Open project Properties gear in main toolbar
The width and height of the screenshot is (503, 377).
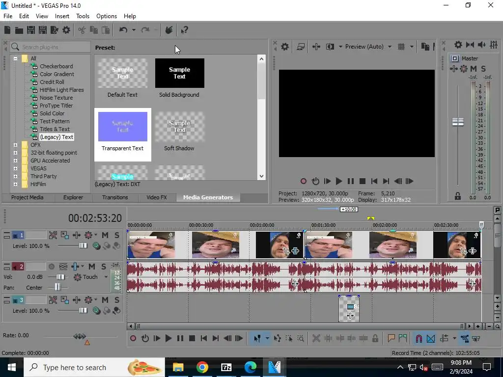coord(66,30)
